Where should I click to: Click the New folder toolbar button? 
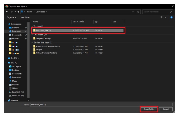coord(25,17)
